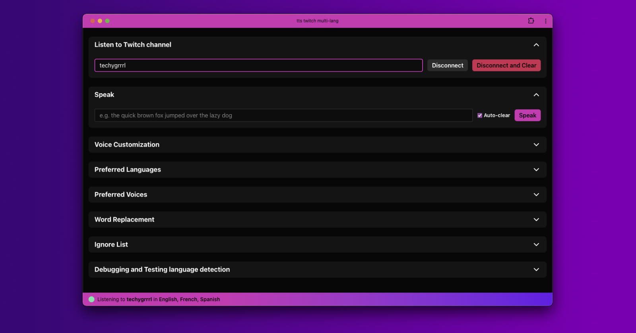Screen dimensions: 636x333
Task: Click the green maximize window button
Action: (107, 21)
